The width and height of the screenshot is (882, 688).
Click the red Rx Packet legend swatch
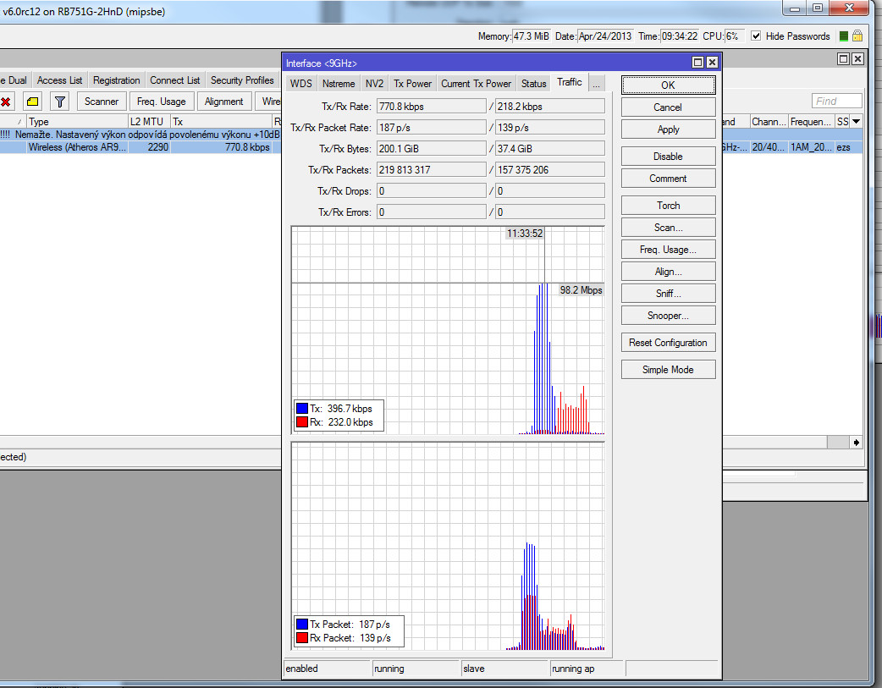click(x=302, y=638)
